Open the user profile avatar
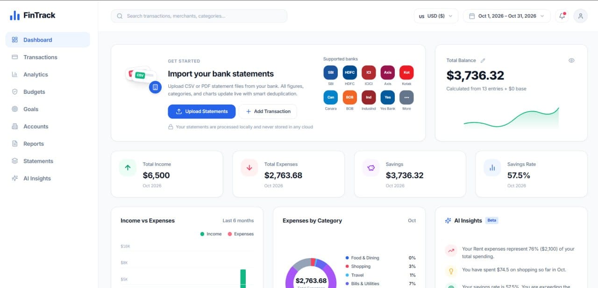Viewport: 598px width, 288px height. click(581, 16)
